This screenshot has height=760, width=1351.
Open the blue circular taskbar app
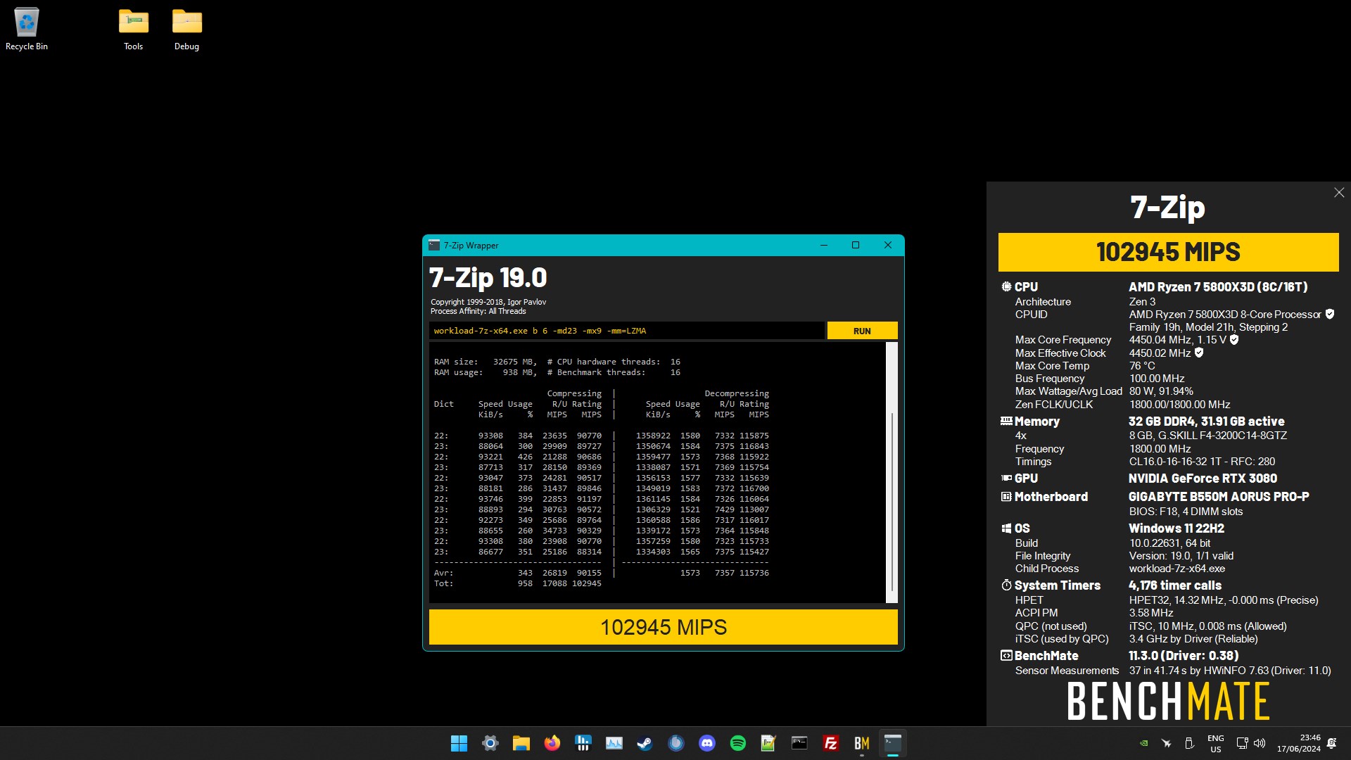pyautogui.click(x=676, y=743)
